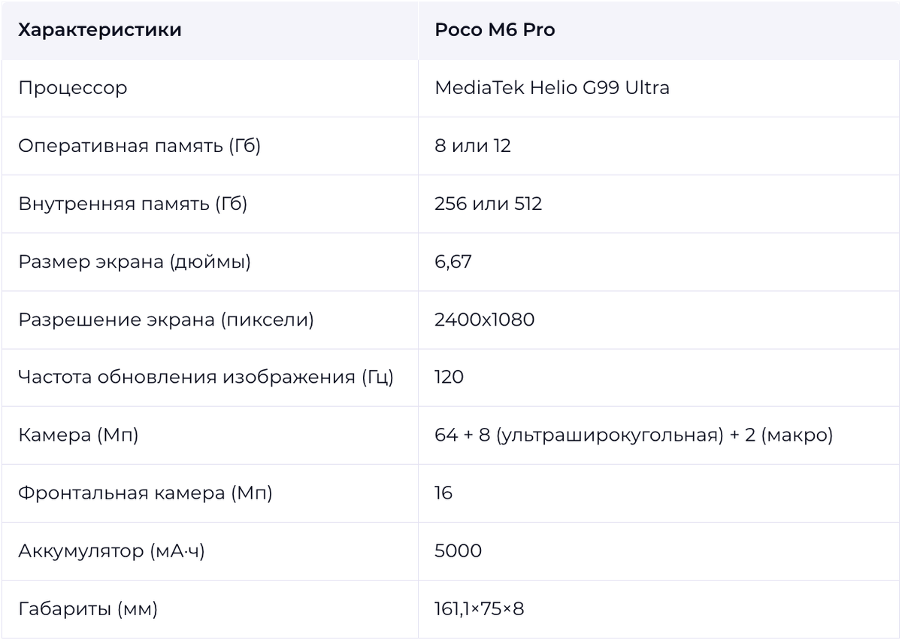
Task: Click the Характеристики column header
Action: 99,30
